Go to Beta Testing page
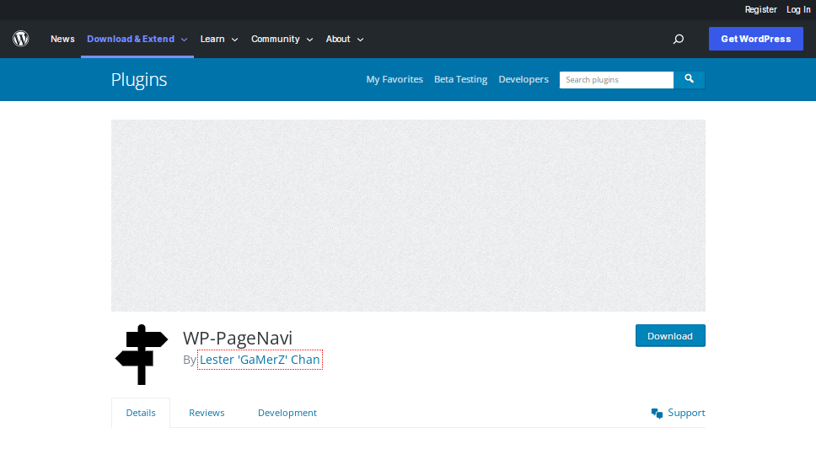 460,79
